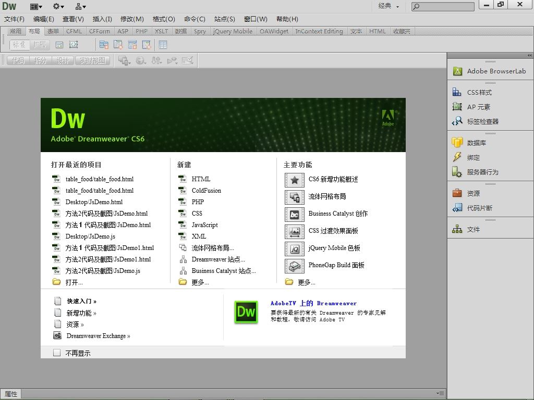Click the Spry Menu Bar icon in the layout bar
This screenshot has width=534, height=400.
point(104,45)
